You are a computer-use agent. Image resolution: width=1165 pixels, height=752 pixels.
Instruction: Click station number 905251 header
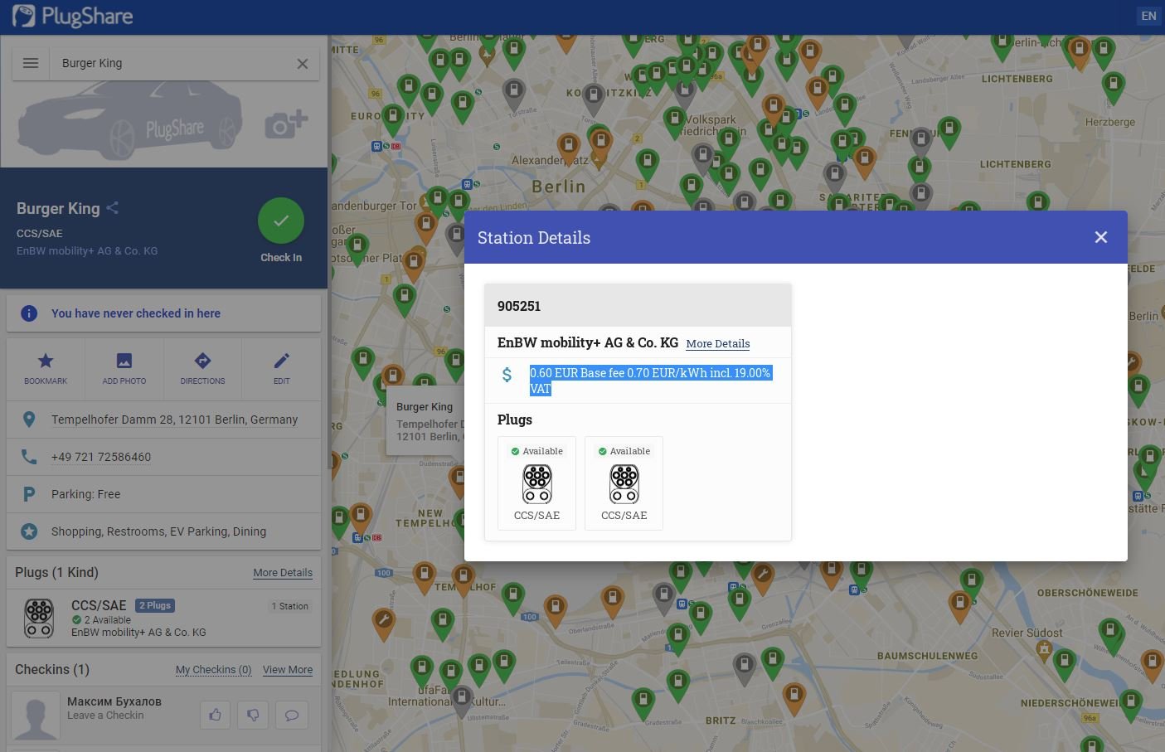pos(638,306)
